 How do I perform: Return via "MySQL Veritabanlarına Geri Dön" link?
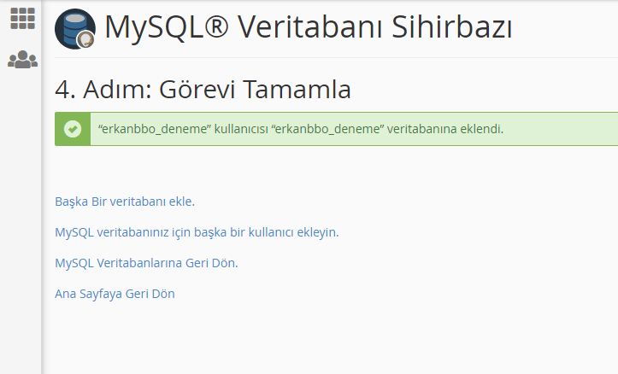pos(145,263)
